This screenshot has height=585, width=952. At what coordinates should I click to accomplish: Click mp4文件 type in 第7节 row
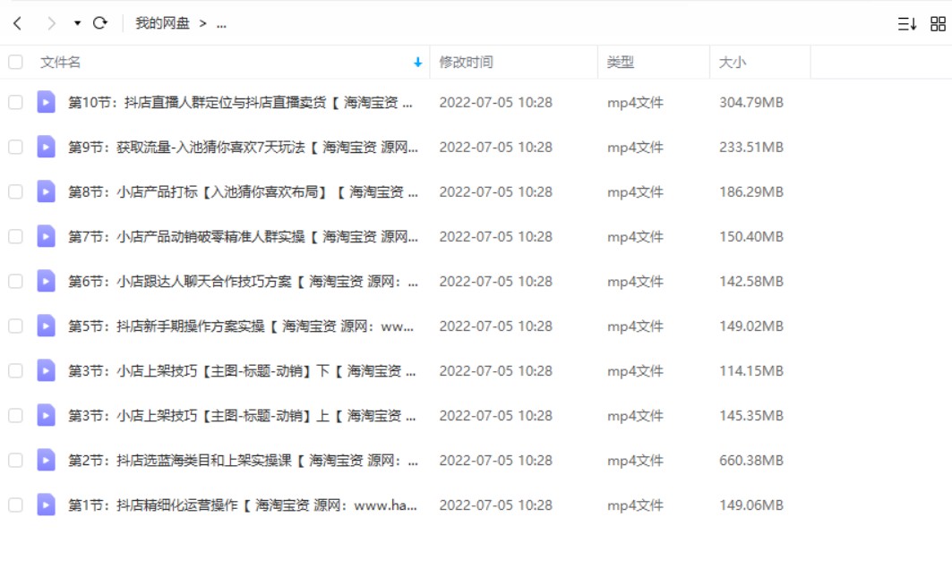pos(635,237)
